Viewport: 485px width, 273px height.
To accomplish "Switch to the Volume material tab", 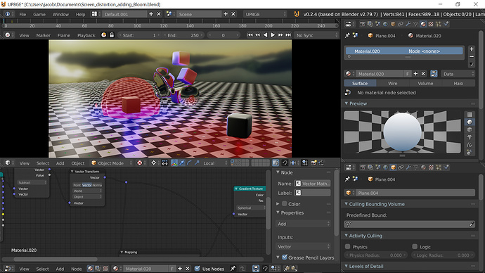I will pos(425,83).
